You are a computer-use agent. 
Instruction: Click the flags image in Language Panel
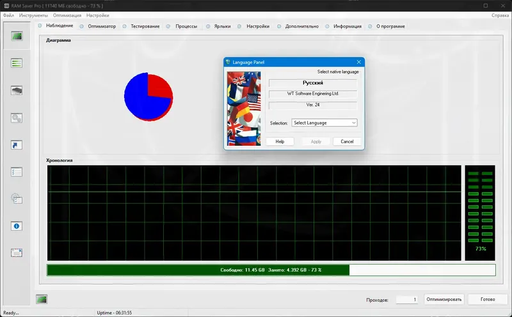244,109
